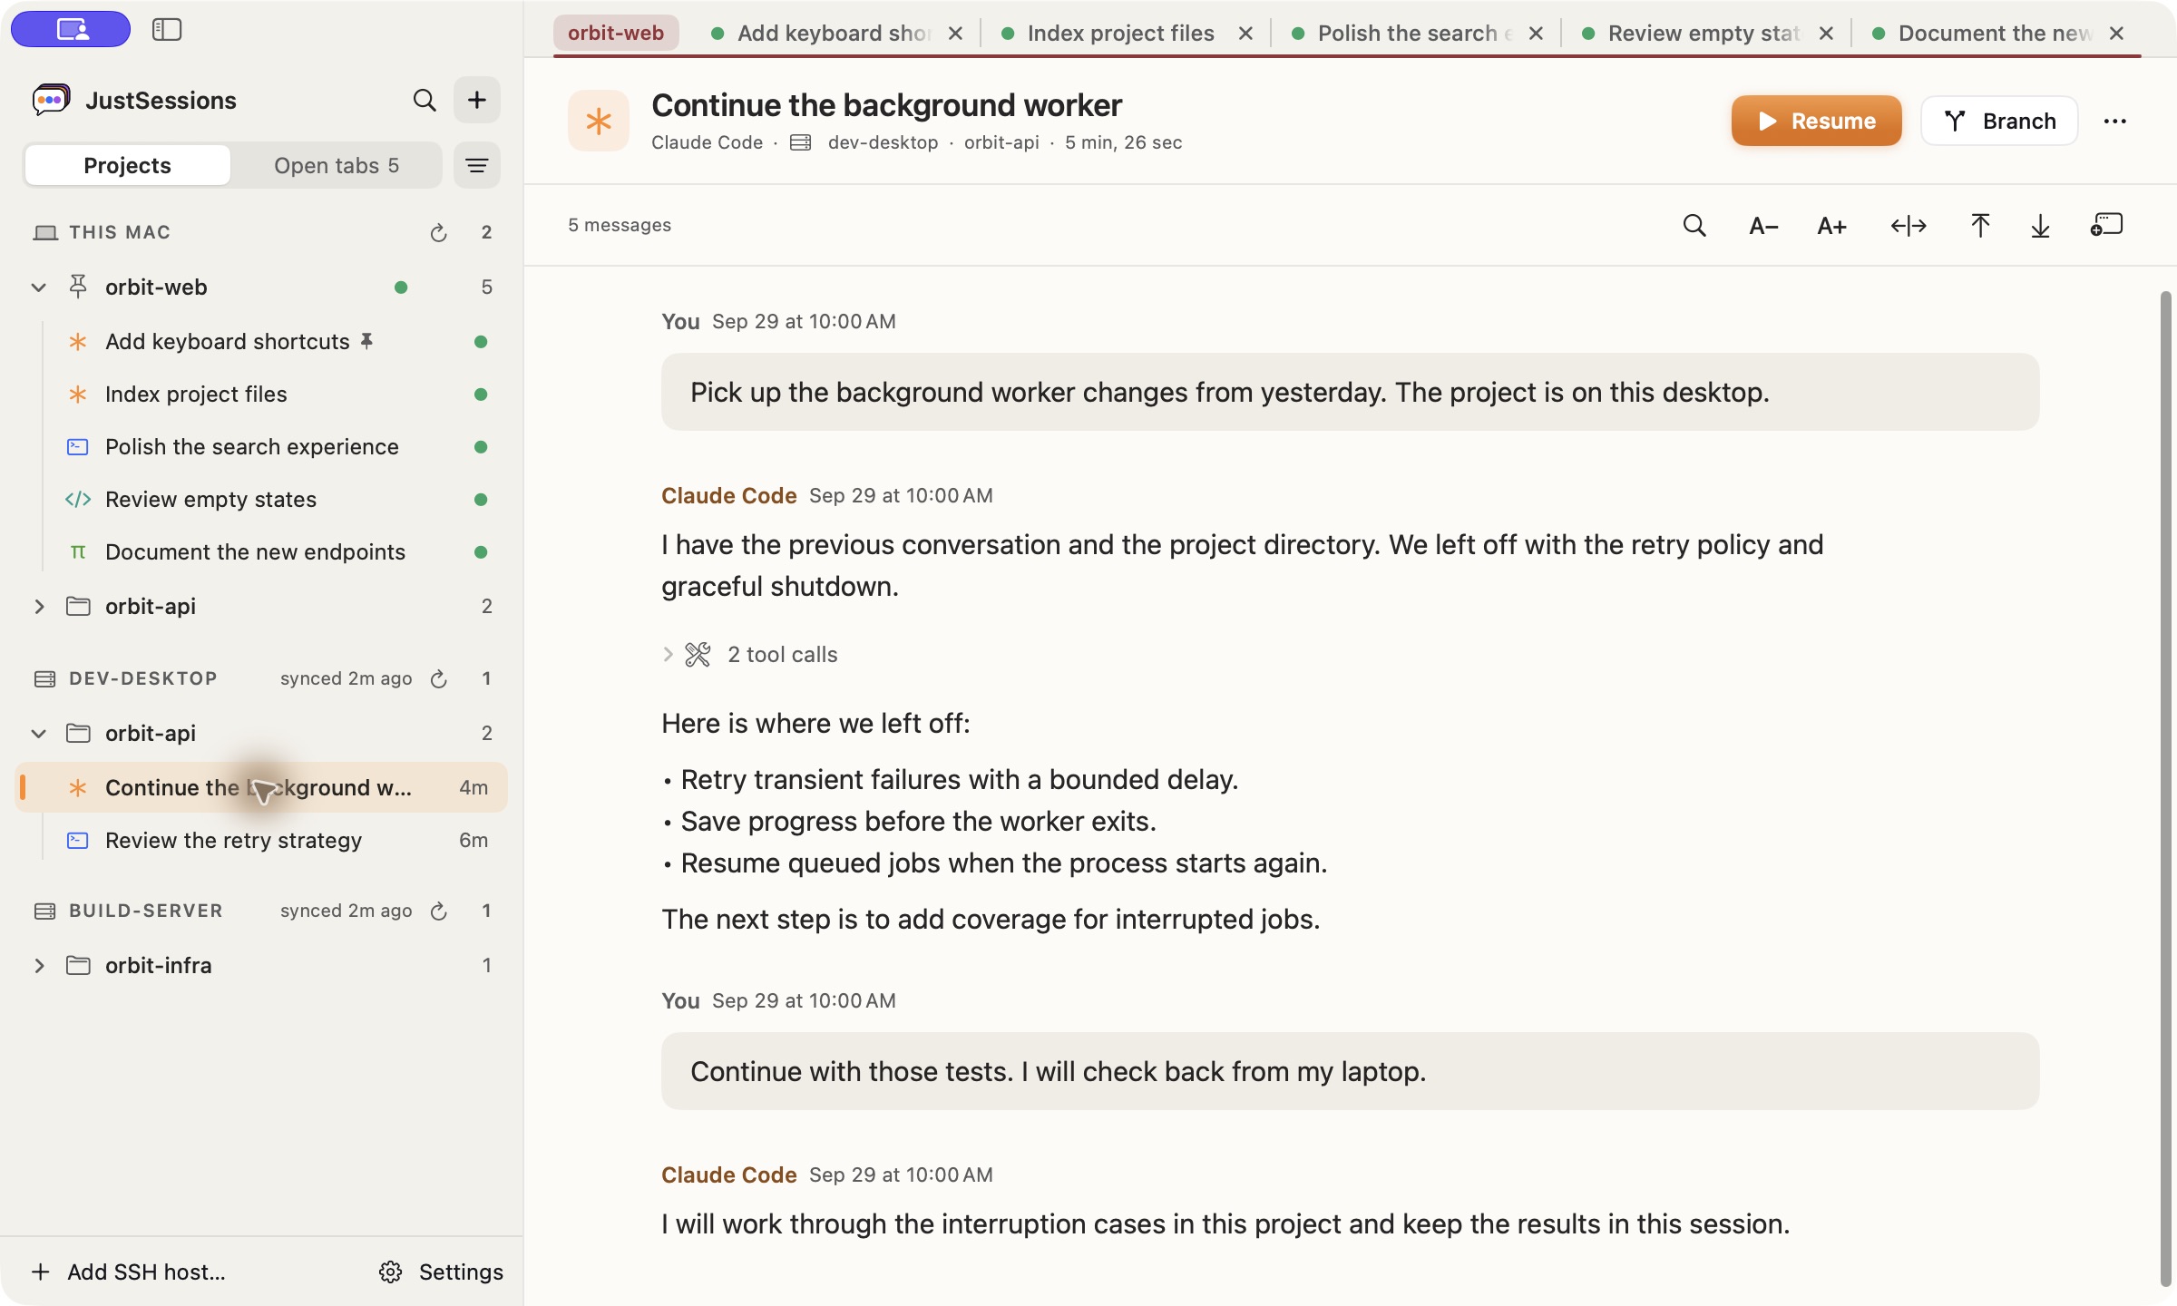Open Polish the search experience session

261,447
